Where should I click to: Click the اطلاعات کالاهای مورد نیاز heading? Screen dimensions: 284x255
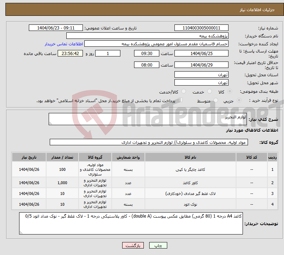click(x=252, y=130)
